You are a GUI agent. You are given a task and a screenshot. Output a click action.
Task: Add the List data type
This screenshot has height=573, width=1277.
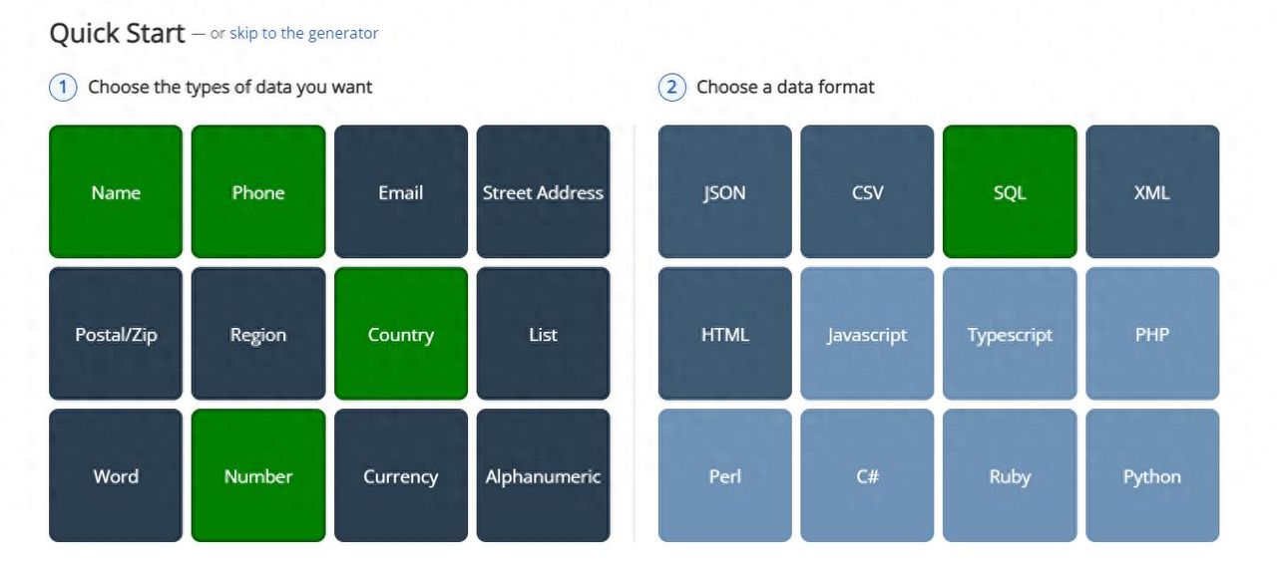(x=543, y=334)
